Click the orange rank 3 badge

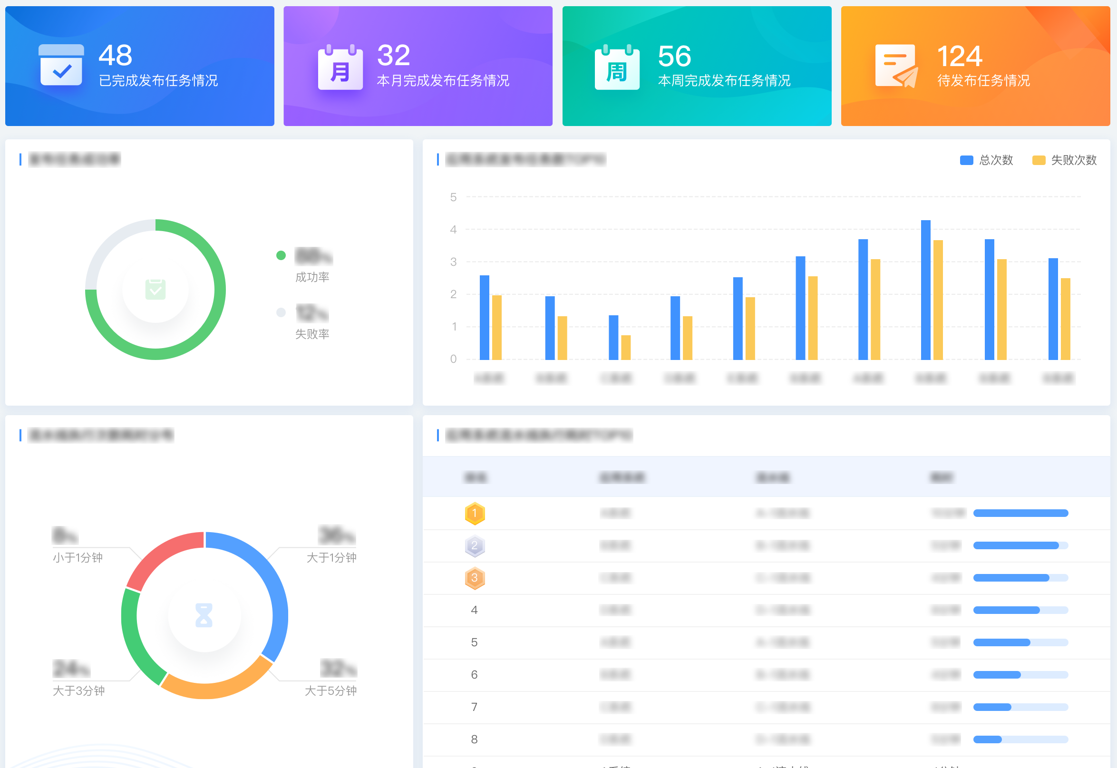tap(474, 578)
